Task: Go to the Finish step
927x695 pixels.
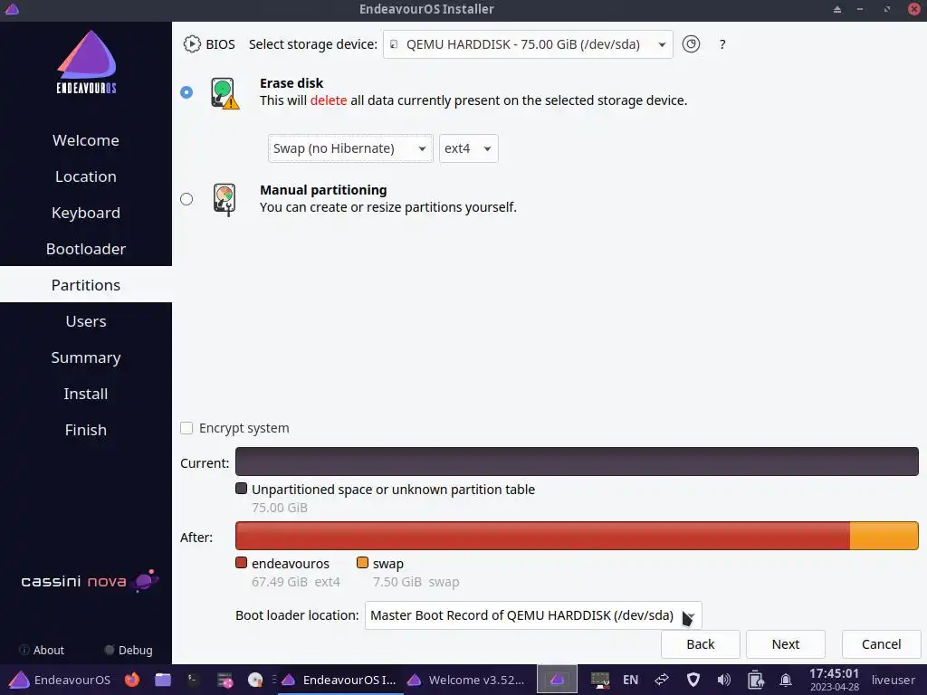Action: click(86, 430)
